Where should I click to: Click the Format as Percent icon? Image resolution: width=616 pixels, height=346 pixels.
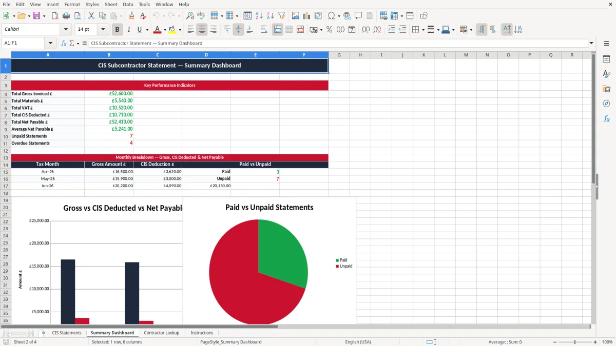[329, 30]
